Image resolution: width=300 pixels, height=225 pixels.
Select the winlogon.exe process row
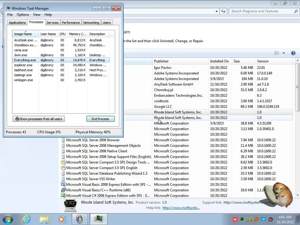tap(61, 80)
